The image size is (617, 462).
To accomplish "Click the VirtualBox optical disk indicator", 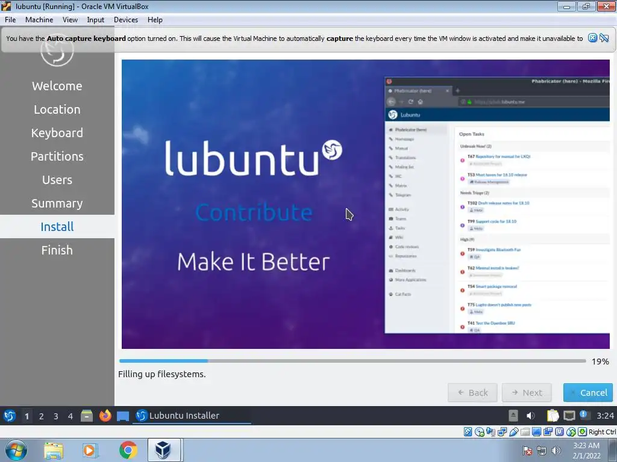I will 480,432.
